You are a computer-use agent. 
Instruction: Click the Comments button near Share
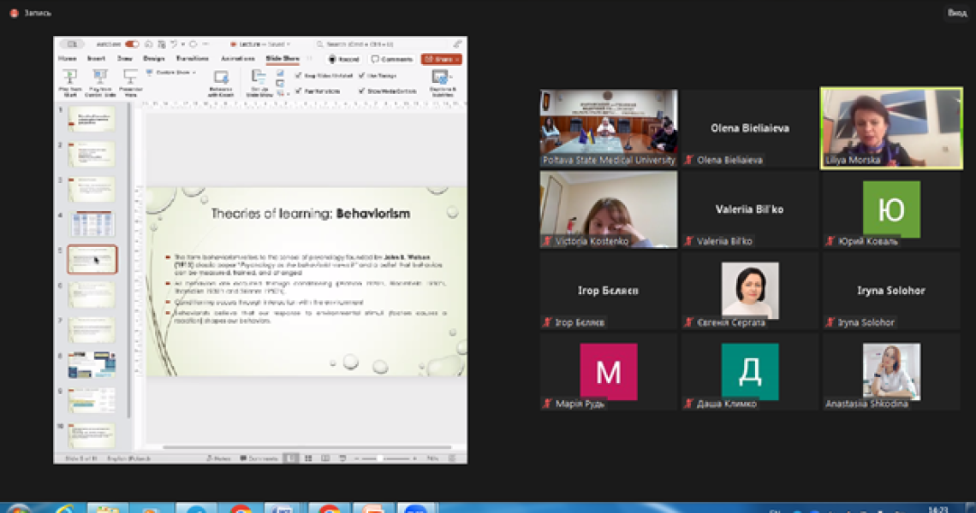(x=392, y=59)
